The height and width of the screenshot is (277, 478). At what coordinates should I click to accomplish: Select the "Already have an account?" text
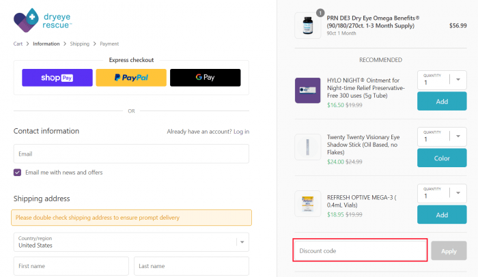click(199, 132)
